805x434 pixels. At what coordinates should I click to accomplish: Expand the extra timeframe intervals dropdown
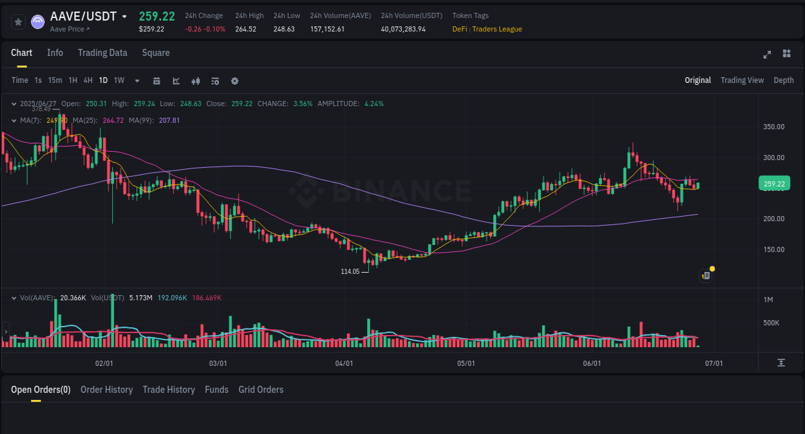(x=136, y=80)
